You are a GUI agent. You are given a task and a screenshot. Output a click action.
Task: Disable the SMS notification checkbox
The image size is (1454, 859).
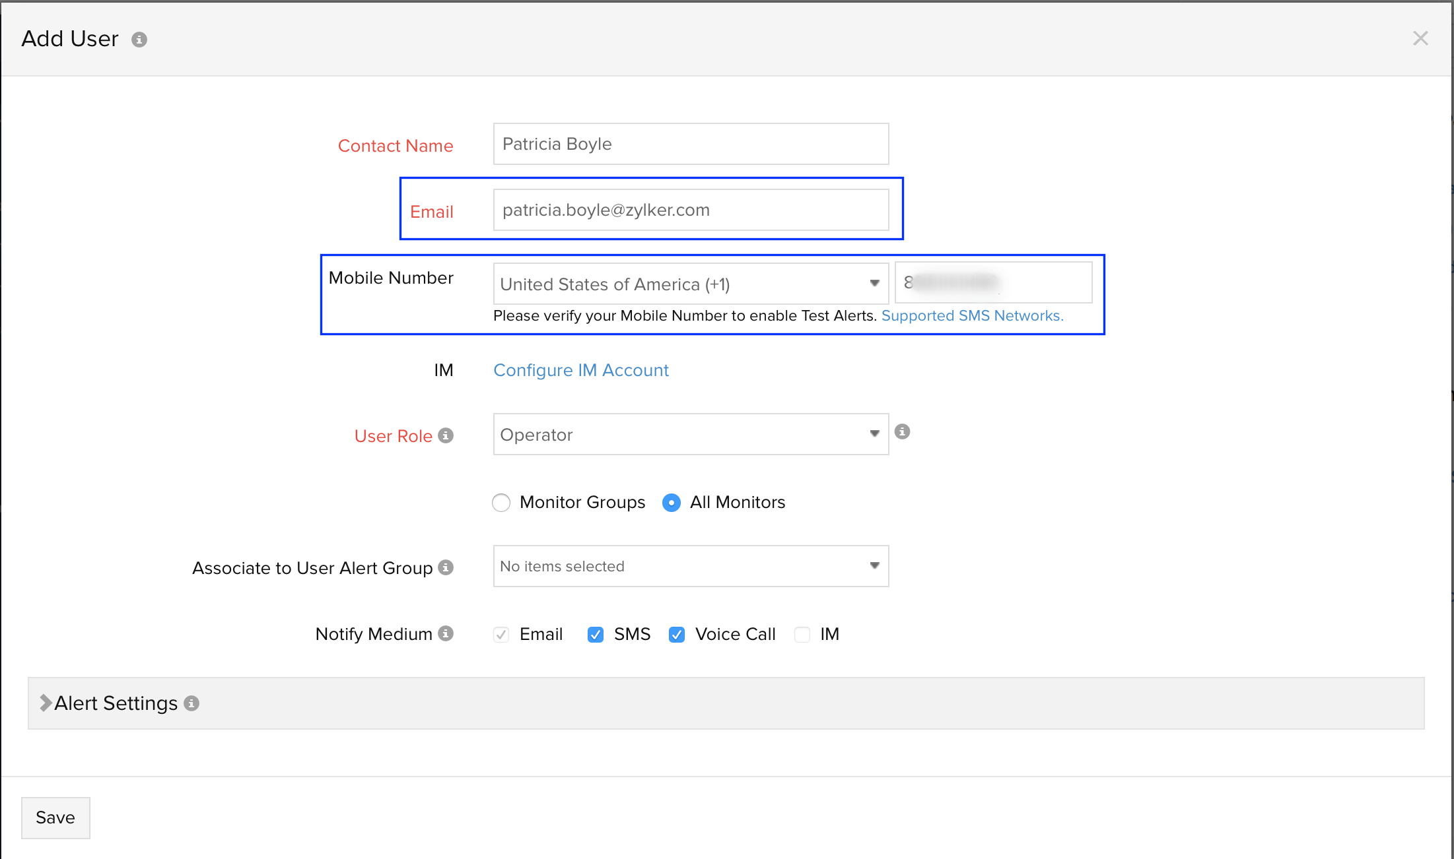pos(595,634)
